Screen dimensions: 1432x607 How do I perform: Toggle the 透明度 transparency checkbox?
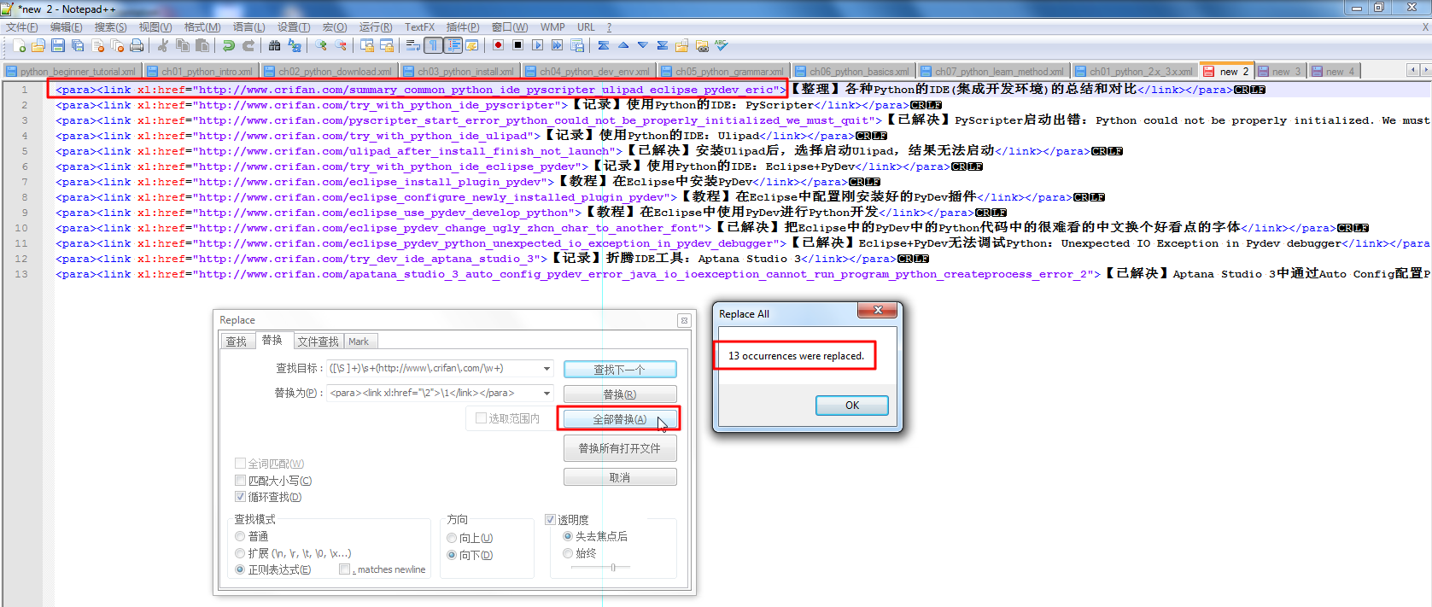pyautogui.click(x=550, y=519)
